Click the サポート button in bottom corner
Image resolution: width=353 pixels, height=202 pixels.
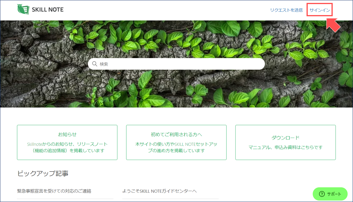coord(330,194)
